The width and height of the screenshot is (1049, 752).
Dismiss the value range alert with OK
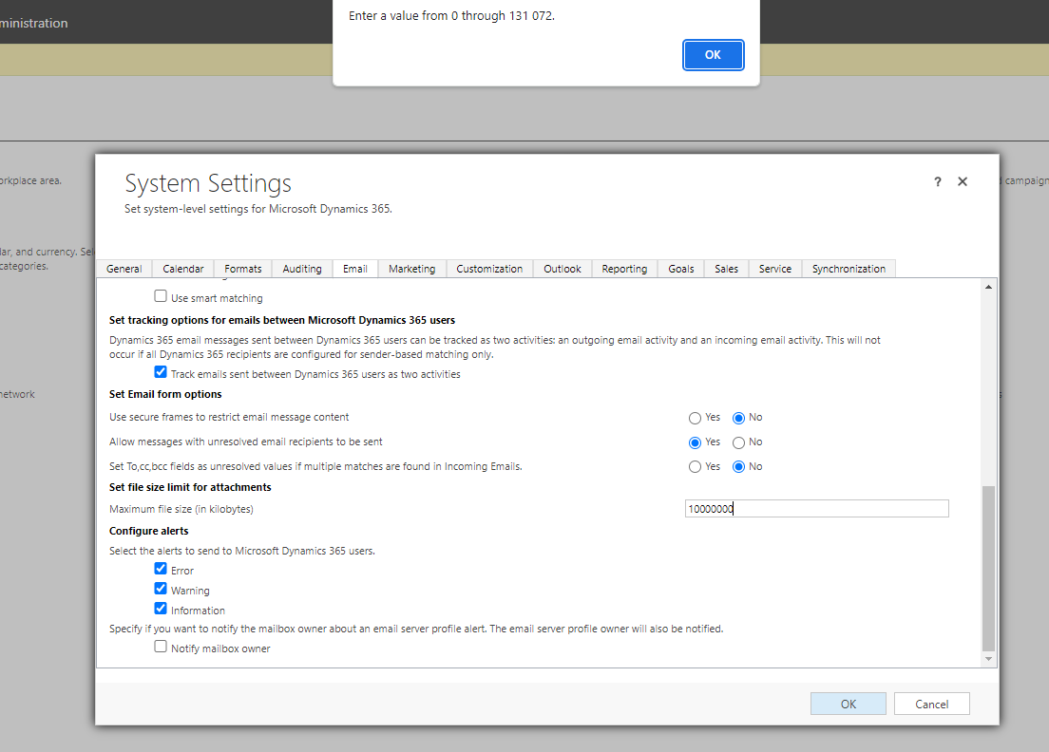[x=714, y=55]
